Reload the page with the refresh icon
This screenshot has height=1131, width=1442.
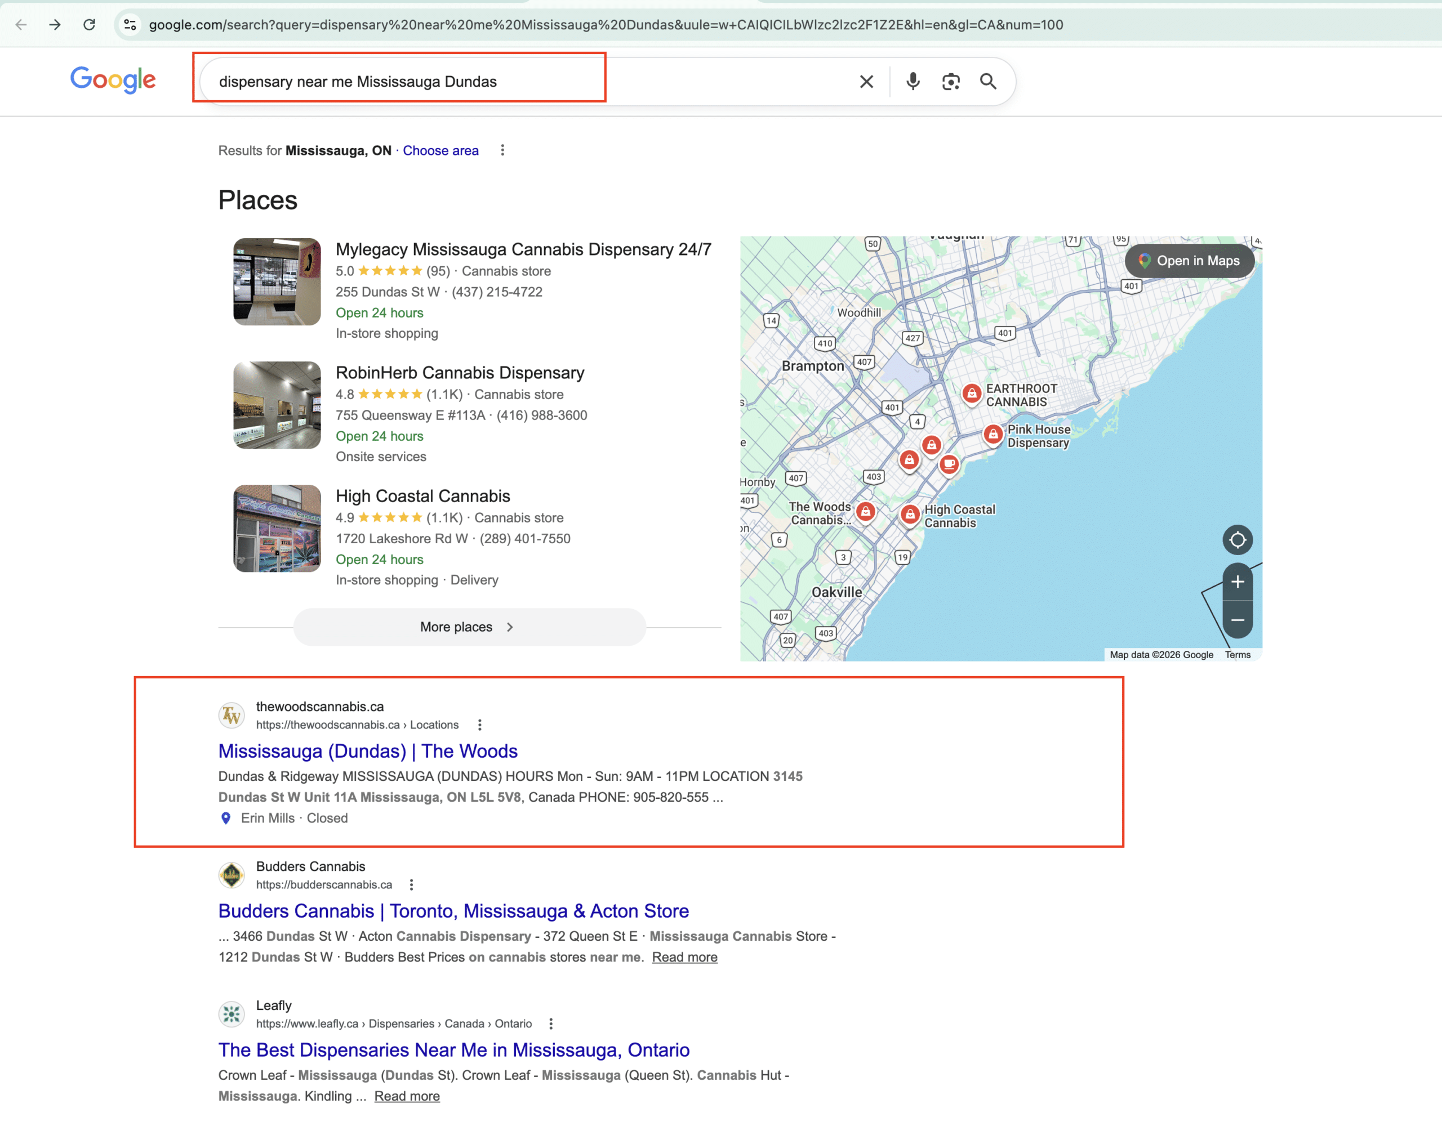90,25
